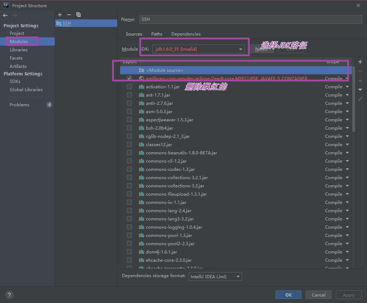Image resolution: width=367 pixels, height=303 pixels.
Task: Click the back navigation arrow
Action: [x=5, y=15]
